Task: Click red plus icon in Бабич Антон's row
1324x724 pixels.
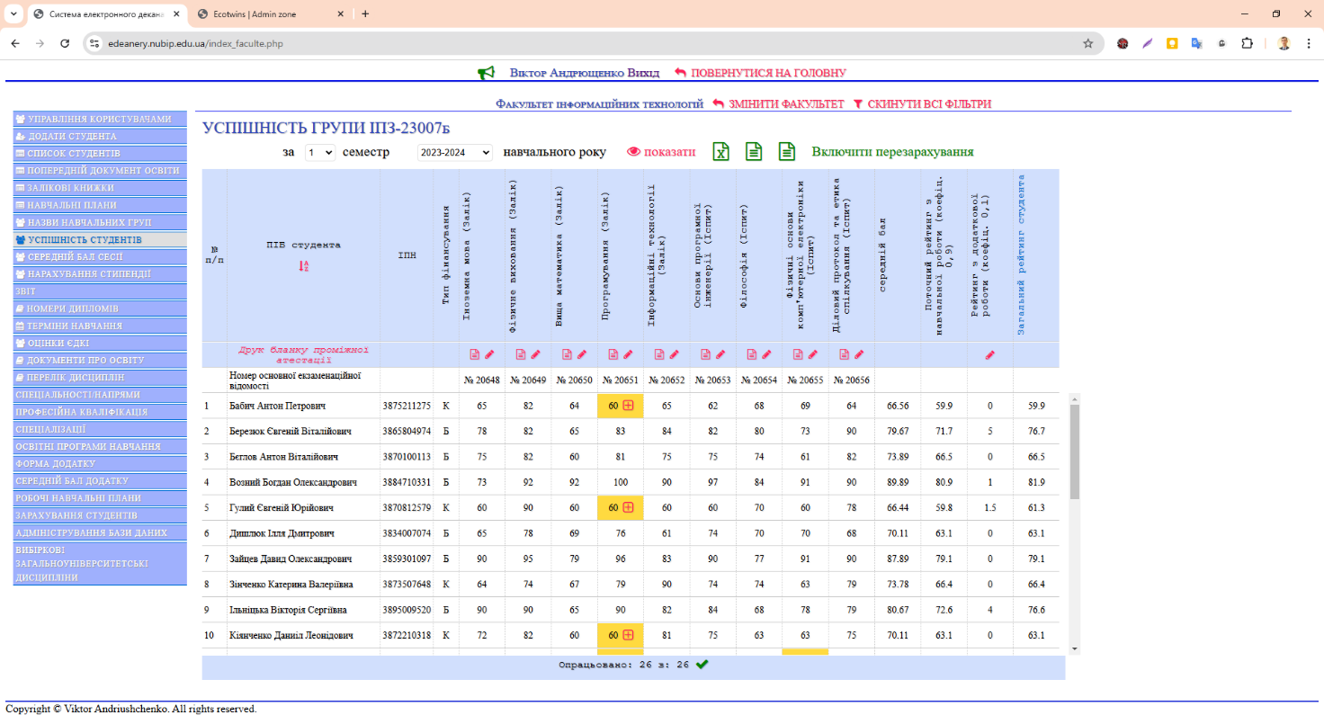Action: pos(628,406)
